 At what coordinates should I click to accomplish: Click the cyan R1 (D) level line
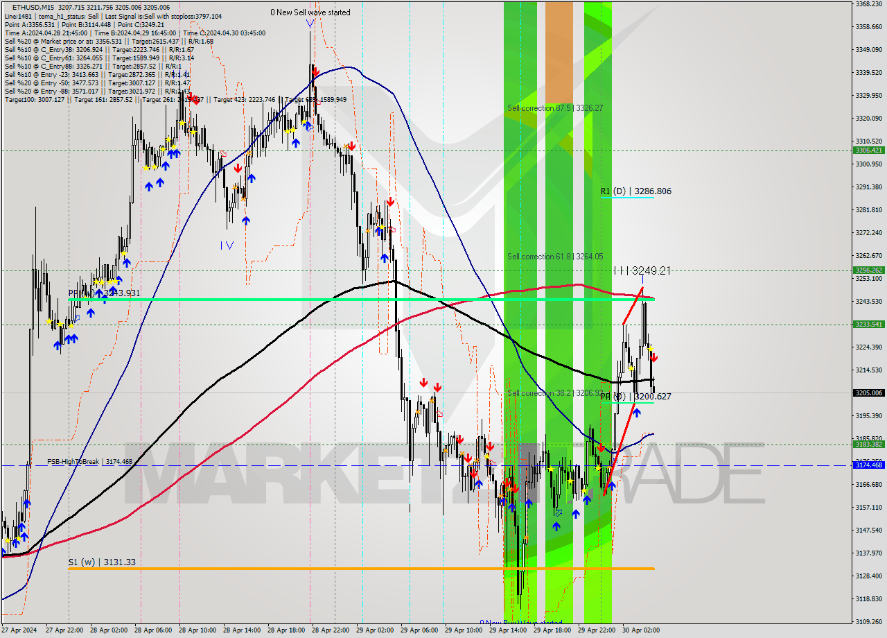click(x=627, y=198)
